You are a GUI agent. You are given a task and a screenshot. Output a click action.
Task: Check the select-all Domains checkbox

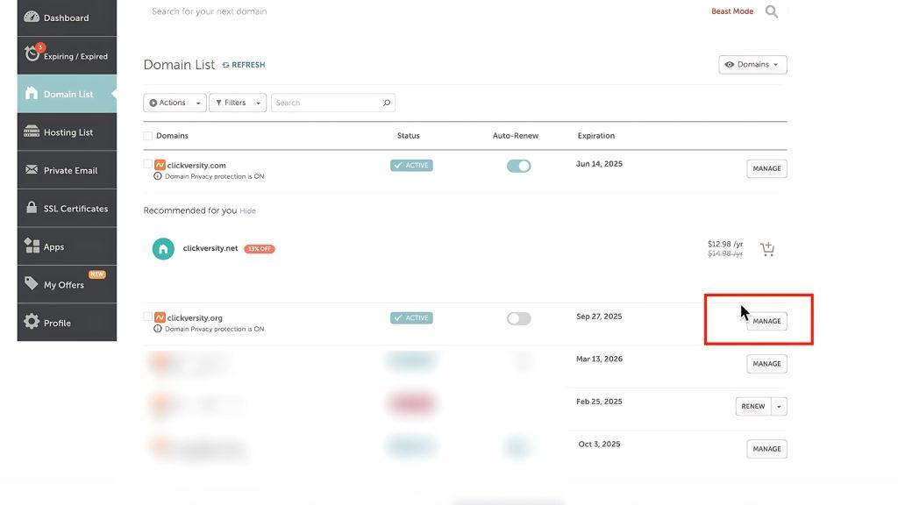tap(147, 136)
